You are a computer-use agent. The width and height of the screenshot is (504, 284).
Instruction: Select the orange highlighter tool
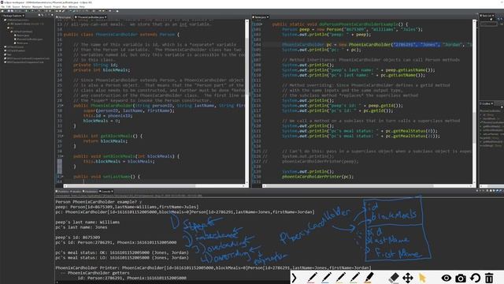[x=369, y=278]
